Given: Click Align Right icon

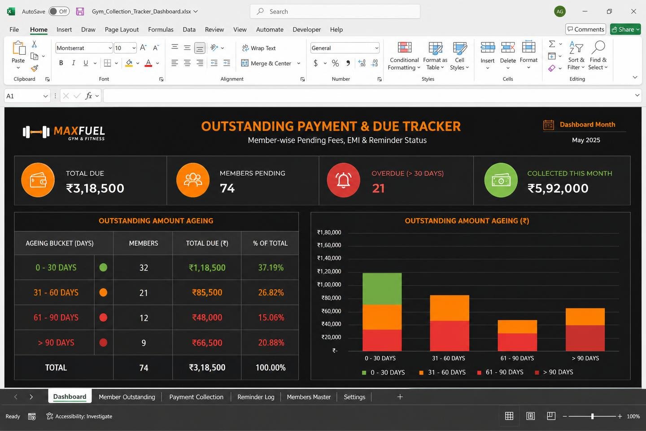Looking at the screenshot, I should (200, 63).
